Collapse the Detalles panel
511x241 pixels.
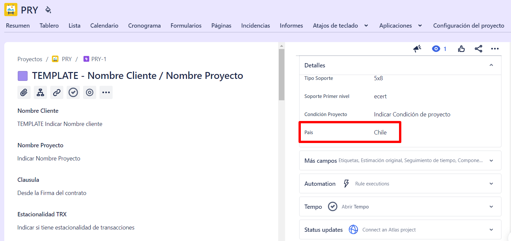[x=491, y=65]
